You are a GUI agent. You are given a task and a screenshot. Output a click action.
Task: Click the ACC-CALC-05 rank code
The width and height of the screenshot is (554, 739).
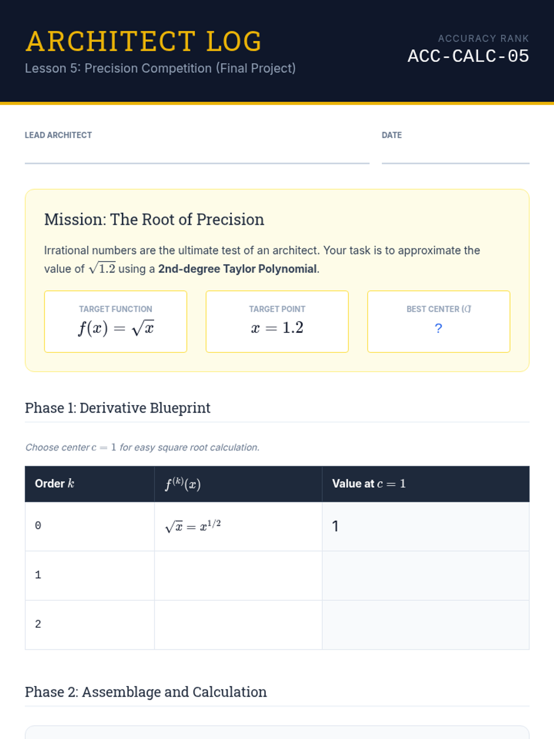point(468,56)
